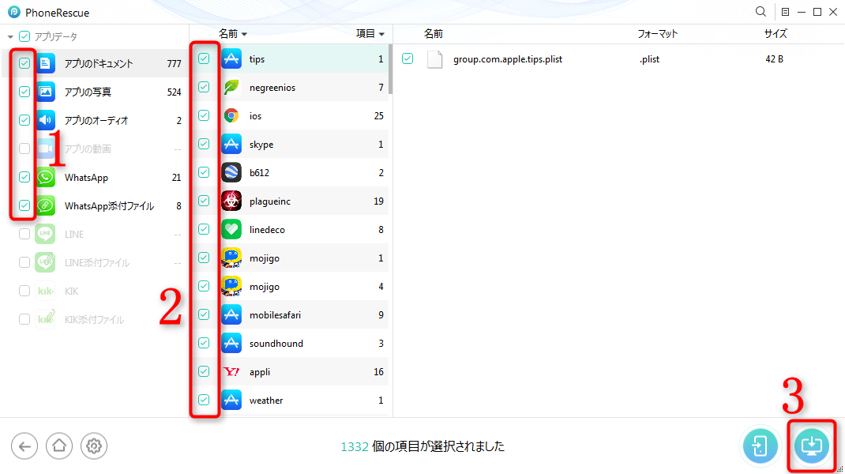
Task: Click the plist file document icon
Action: pyautogui.click(x=434, y=59)
